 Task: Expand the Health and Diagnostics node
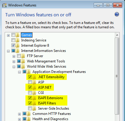tap(20, 119)
